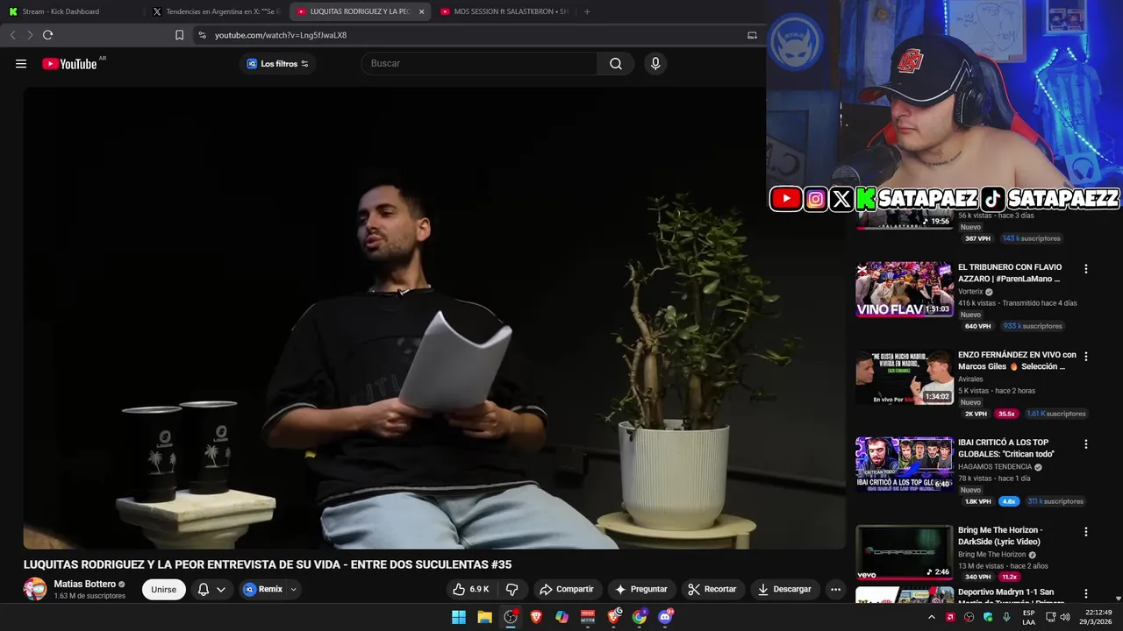Open Ibai criticó a los top globales thumbnail
This screenshot has height=631, width=1123.
click(905, 464)
